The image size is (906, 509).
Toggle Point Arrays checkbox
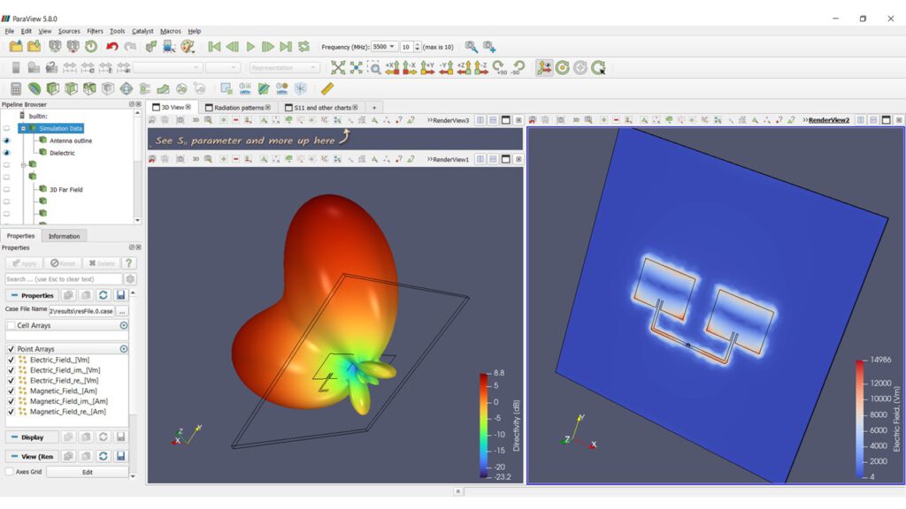tap(11, 349)
